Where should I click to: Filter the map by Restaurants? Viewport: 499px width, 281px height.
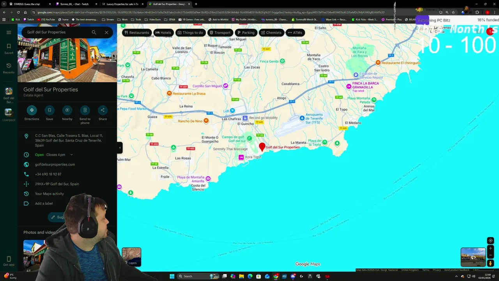click(136, 33)
